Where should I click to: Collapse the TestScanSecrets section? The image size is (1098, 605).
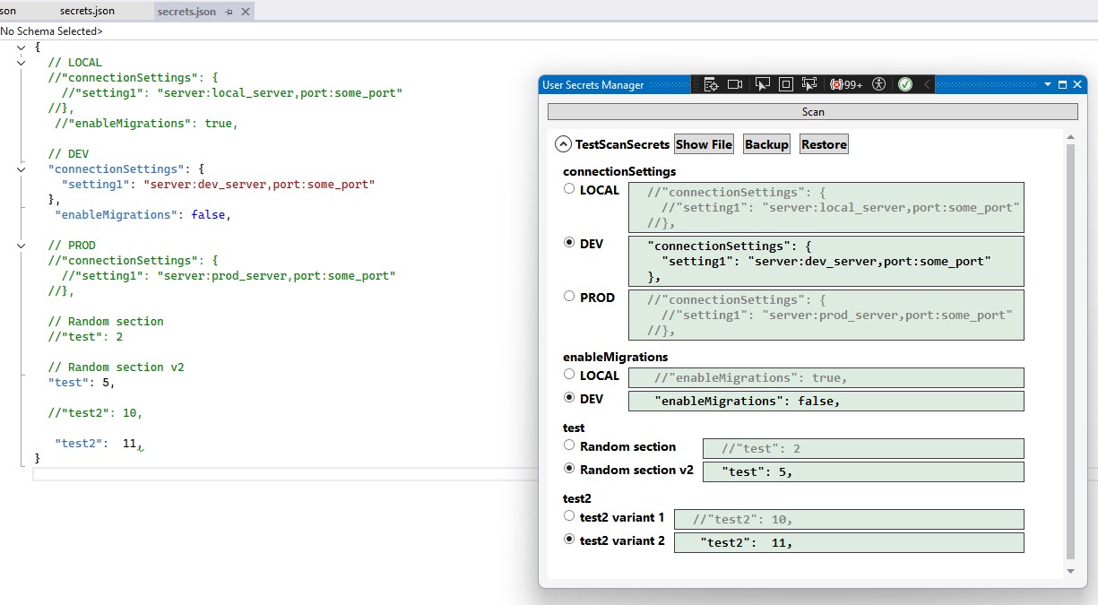pos(563,144)
